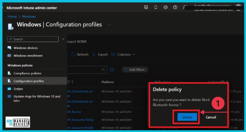Image resolution: width=246 pixels, height=132 pixels.
Task: Click the Configuration profiles icon
Action: click(x=9, y=81)
